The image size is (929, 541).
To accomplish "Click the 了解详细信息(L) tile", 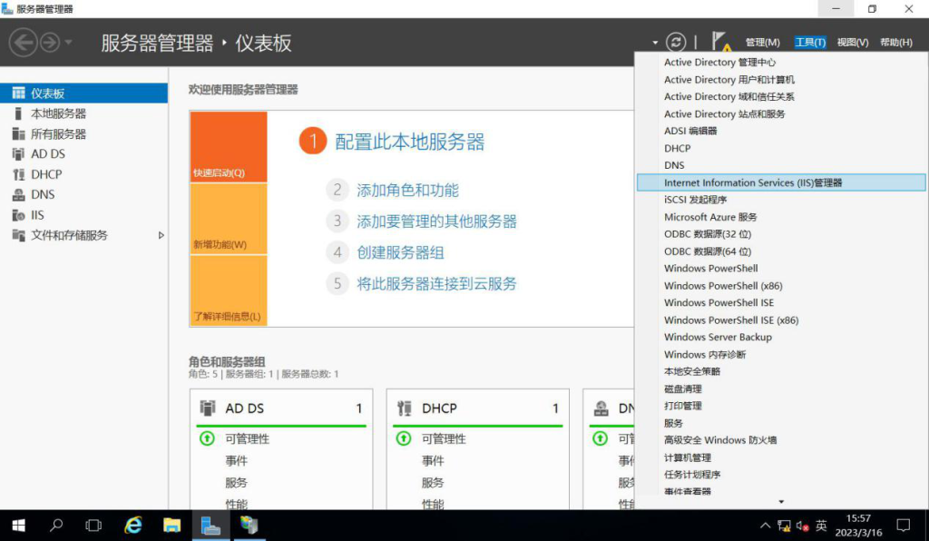I will click(229, 290).
